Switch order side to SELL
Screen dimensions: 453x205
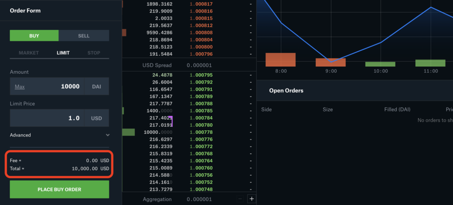[x=84, y=36]
